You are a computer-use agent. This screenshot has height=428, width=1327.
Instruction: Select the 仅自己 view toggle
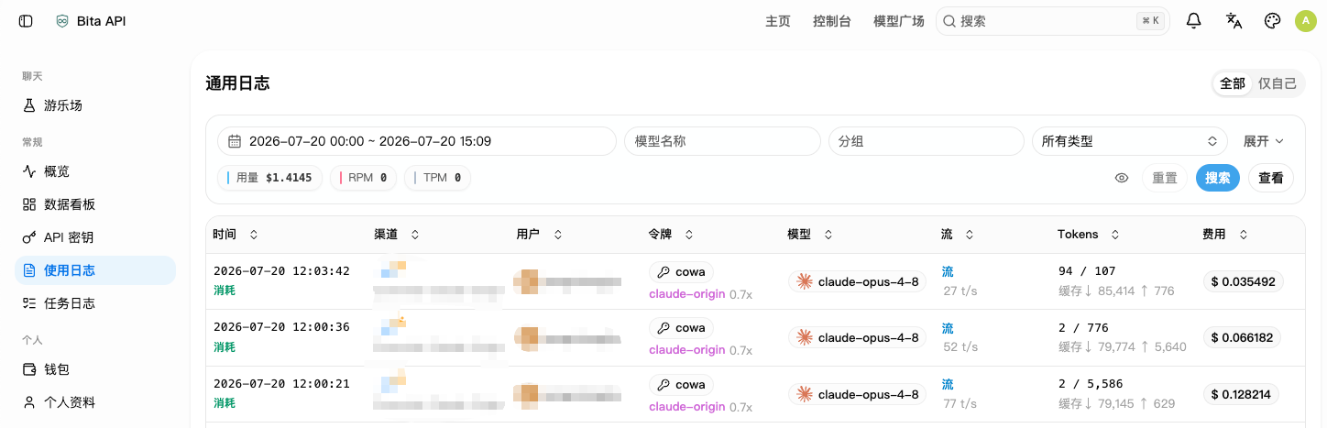coord(1278,83)
